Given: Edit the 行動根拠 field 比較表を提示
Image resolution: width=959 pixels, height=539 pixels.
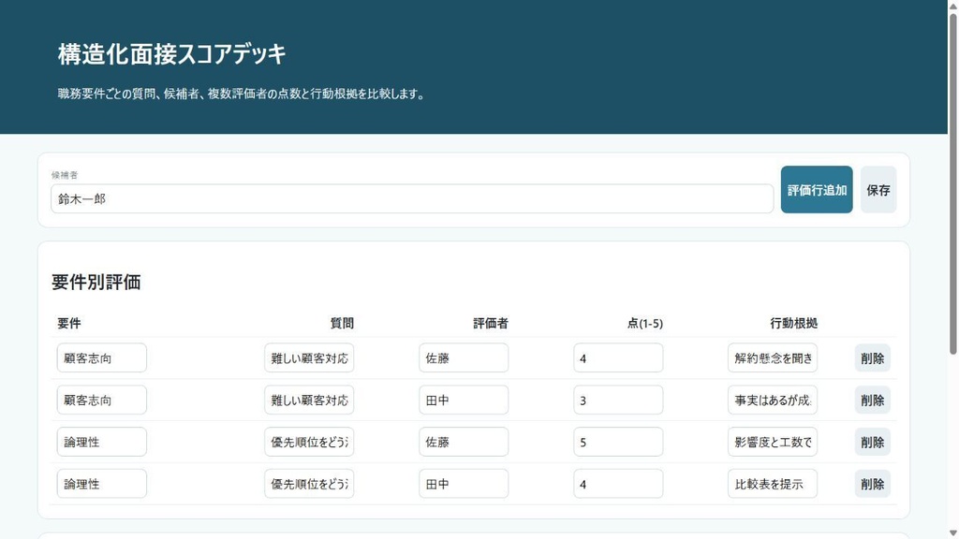Looking at the screenshot, I should pyautogui.click(x=773, y=484).
